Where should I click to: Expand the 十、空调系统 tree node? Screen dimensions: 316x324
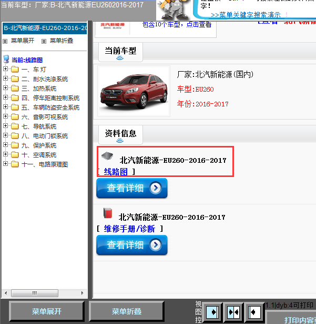tap(6, 154)
